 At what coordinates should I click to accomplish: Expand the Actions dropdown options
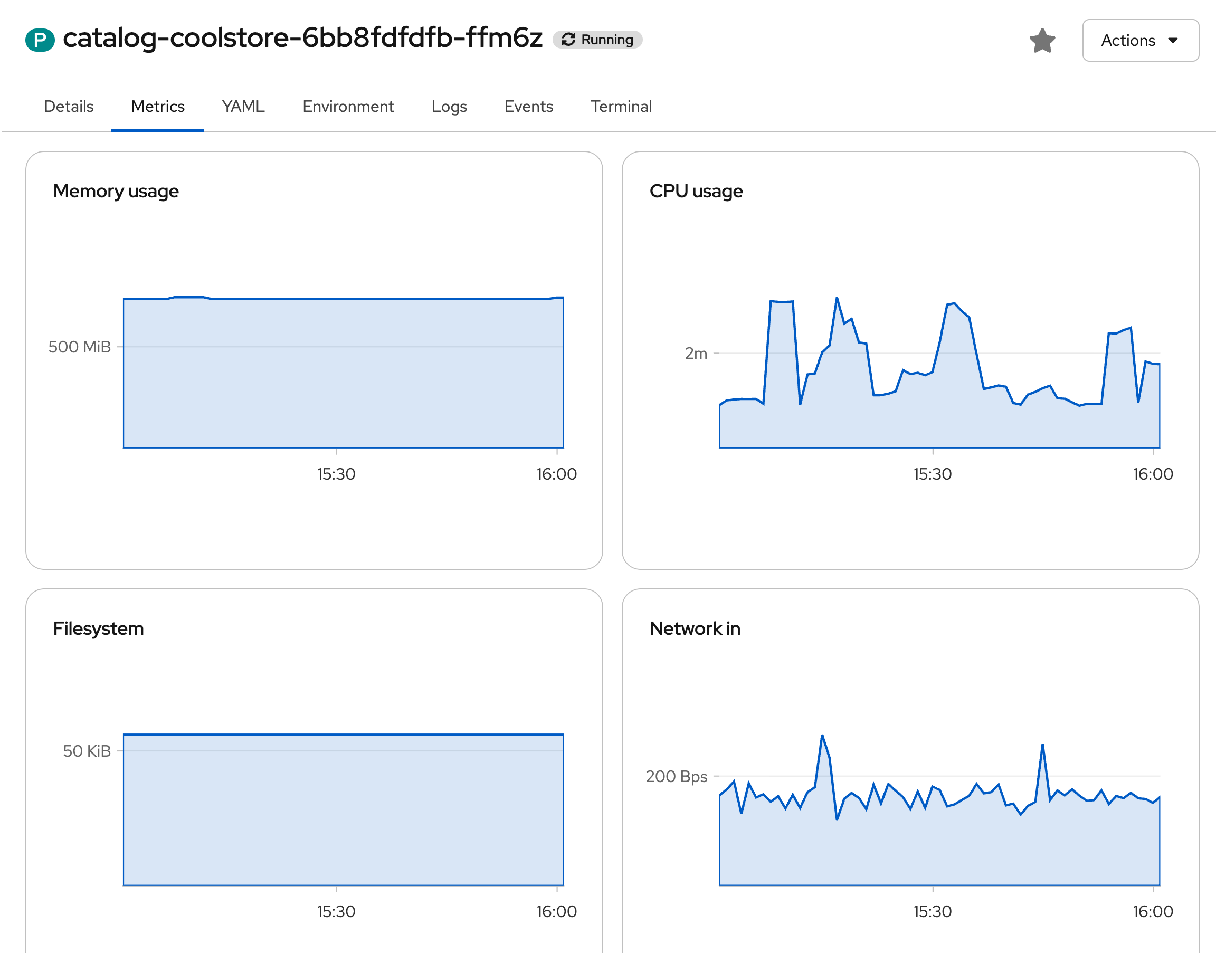coord(1140,40)
